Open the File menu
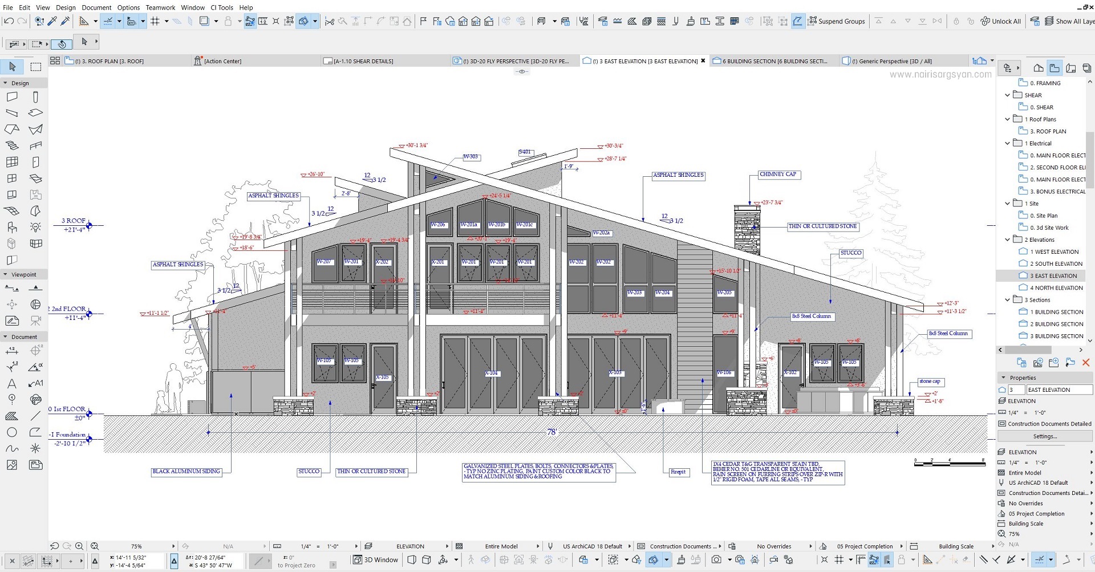Screen dimensions: 1095x572 tap(8, 7)
